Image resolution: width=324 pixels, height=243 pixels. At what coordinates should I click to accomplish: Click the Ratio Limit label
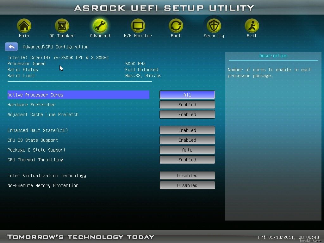[x=21, y=76]
